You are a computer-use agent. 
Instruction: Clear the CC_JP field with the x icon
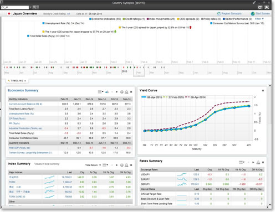pos(30,7)
